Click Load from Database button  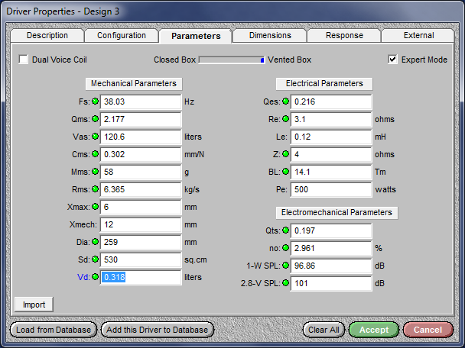[54, 330]
